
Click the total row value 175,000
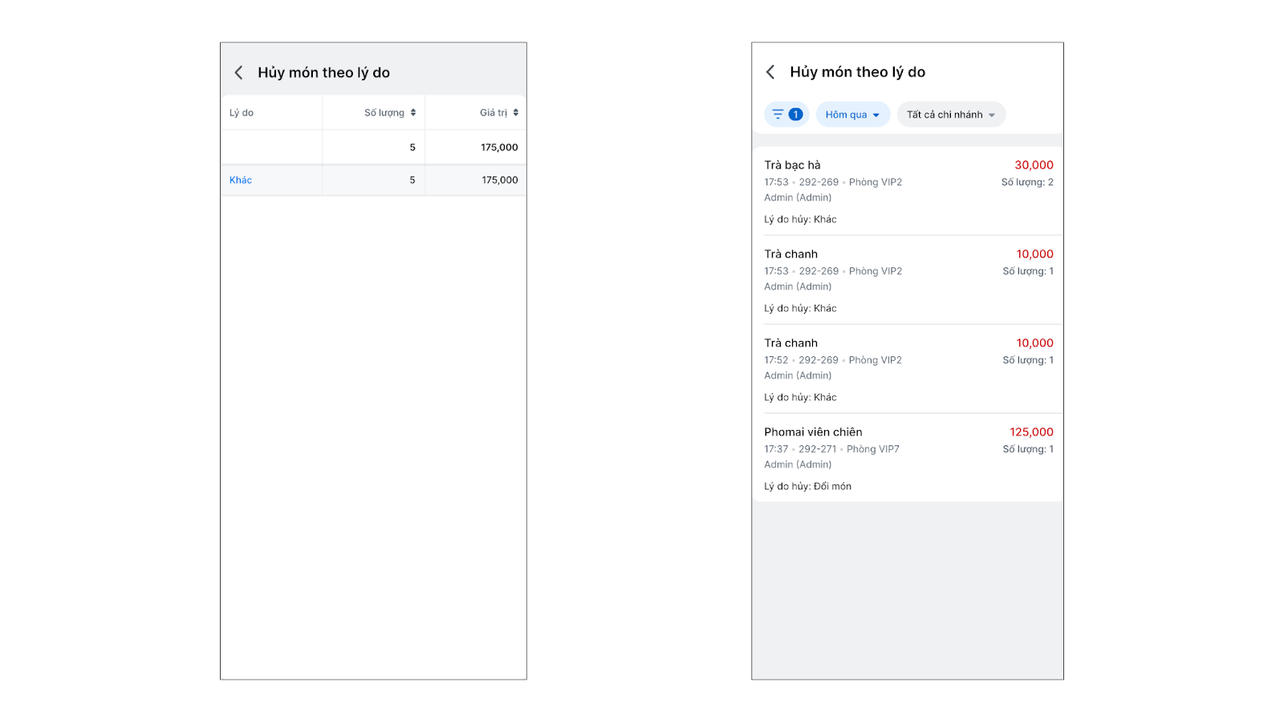(x=499, y=148)
